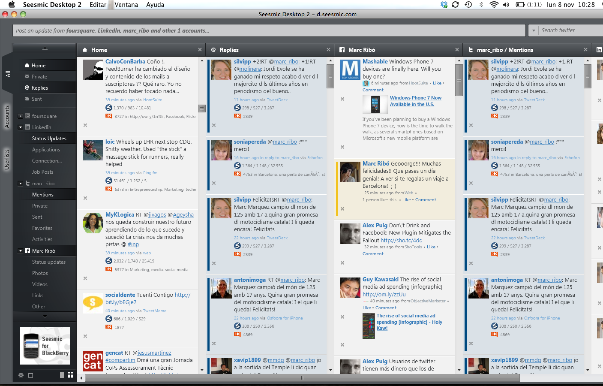Dismiss socialdente tweet with its X

85,336
